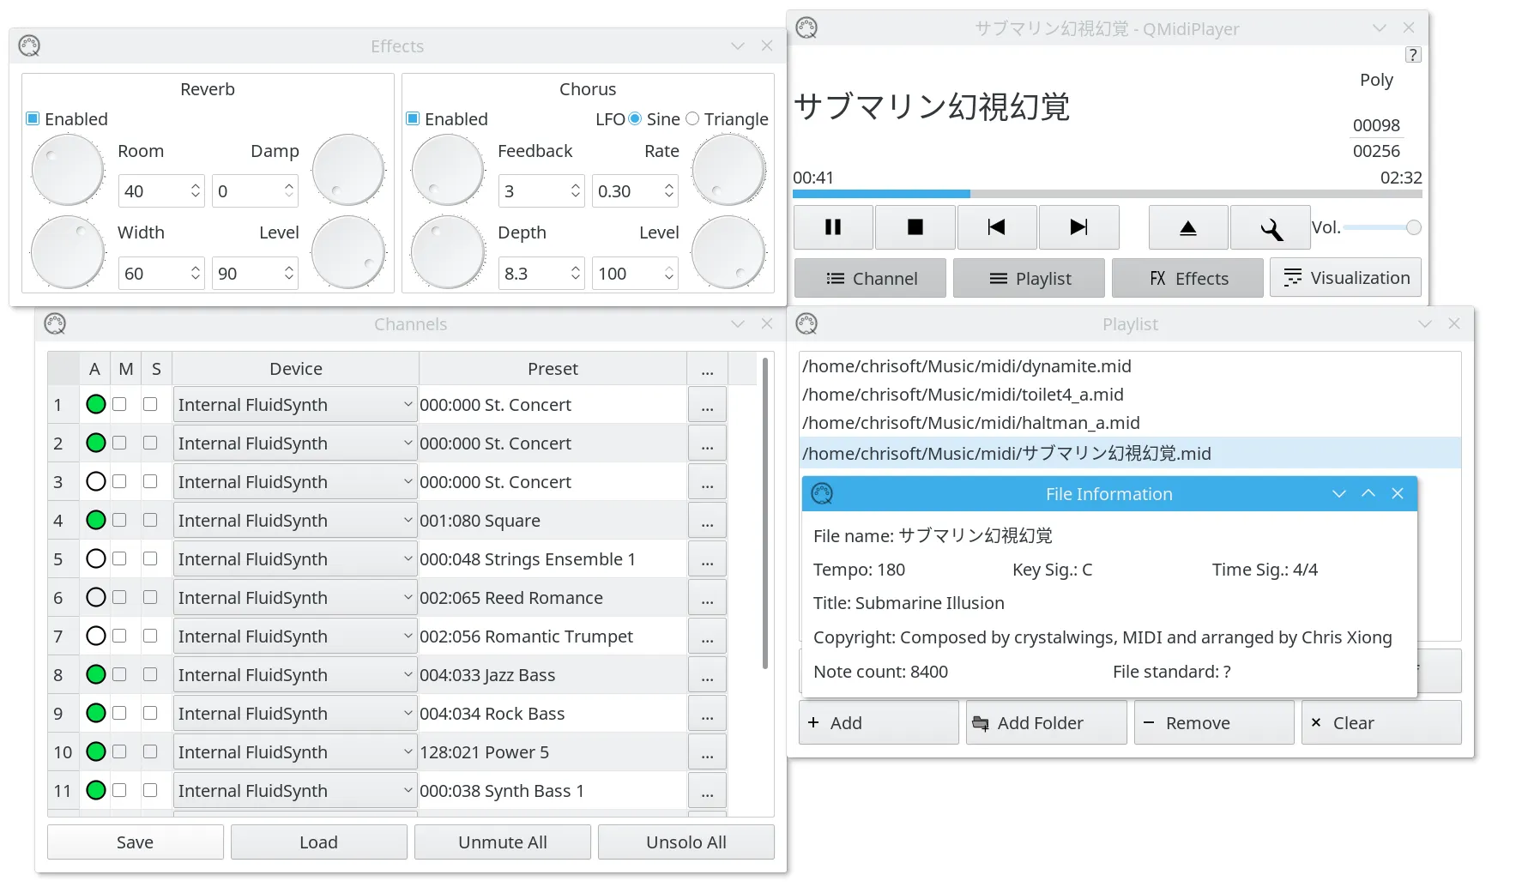Load channel settings
The height and width of the screenshot is (887, 1522).
(x=319, y=842)
